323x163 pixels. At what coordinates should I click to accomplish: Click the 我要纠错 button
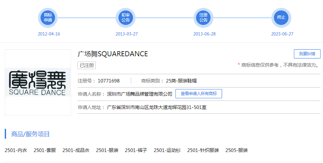(307, 54)
